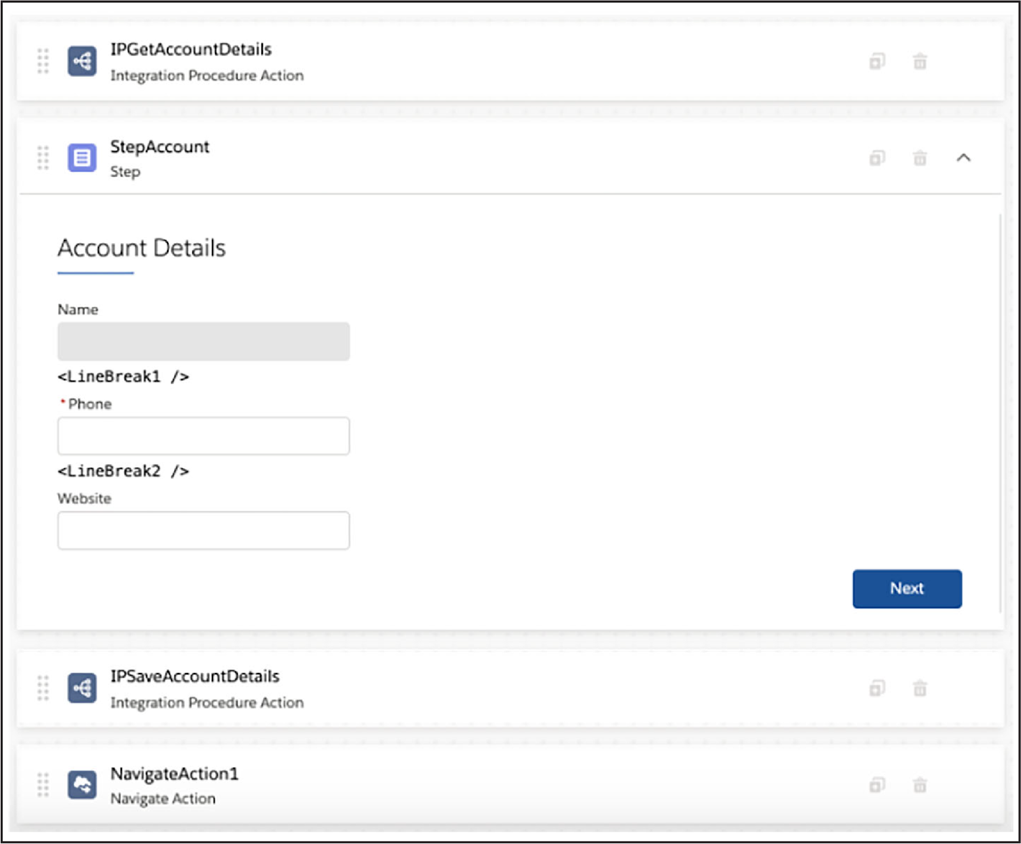Duplicate the IPSaveAccountDetails action
This screenshot has height=844, width=1021.
tap(878, 688)
